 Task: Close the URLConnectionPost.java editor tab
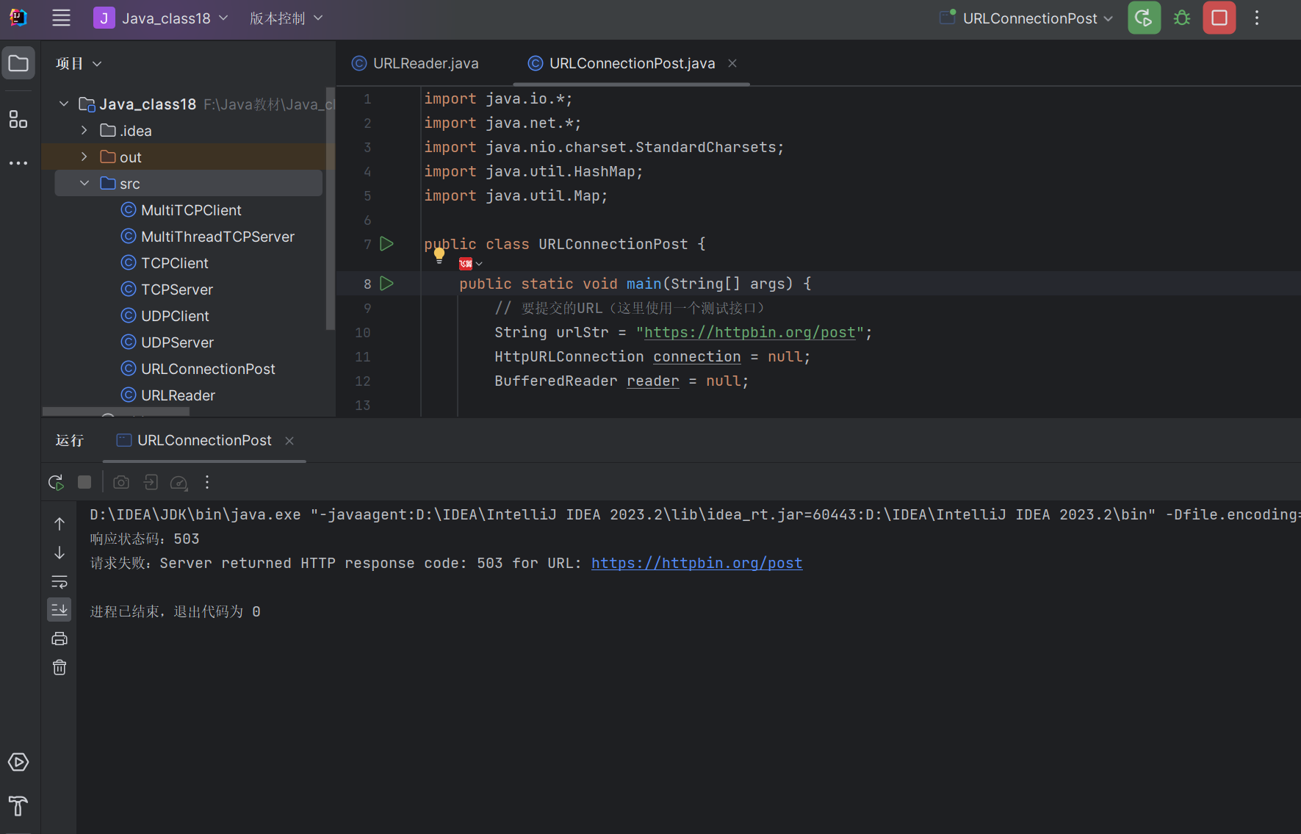(x=732, y=63)
